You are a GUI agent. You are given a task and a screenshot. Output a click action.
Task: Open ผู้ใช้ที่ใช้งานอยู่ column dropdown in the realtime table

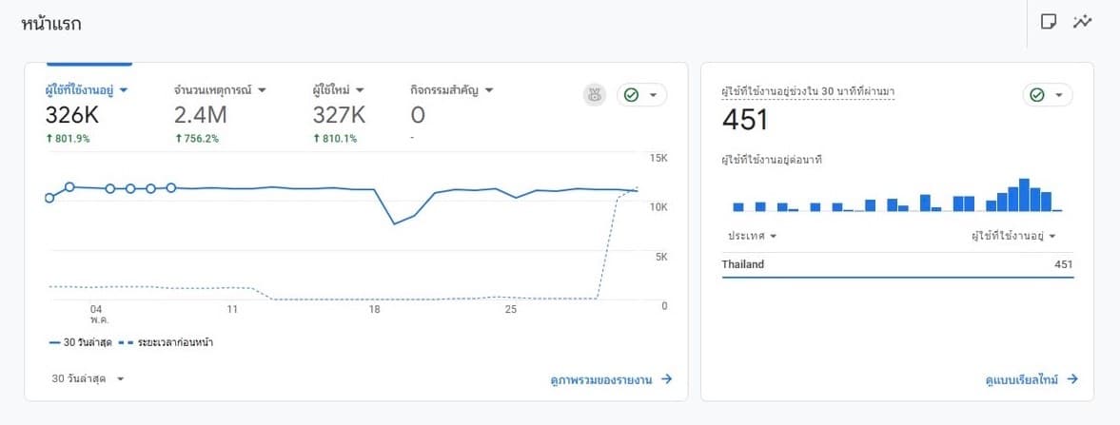[1053, 236]
